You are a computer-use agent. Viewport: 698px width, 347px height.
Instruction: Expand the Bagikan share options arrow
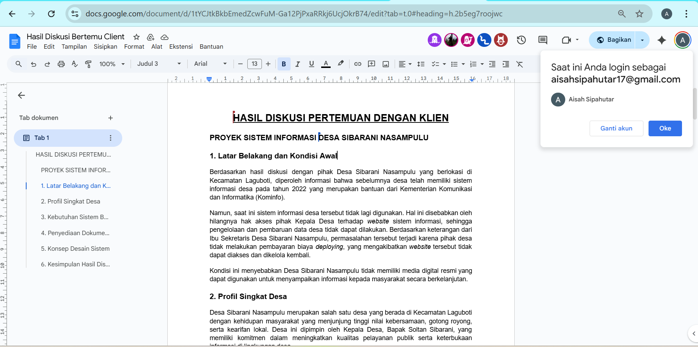(x=642, y=40)
